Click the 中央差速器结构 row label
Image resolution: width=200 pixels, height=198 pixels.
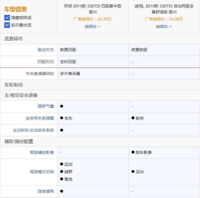40,74
